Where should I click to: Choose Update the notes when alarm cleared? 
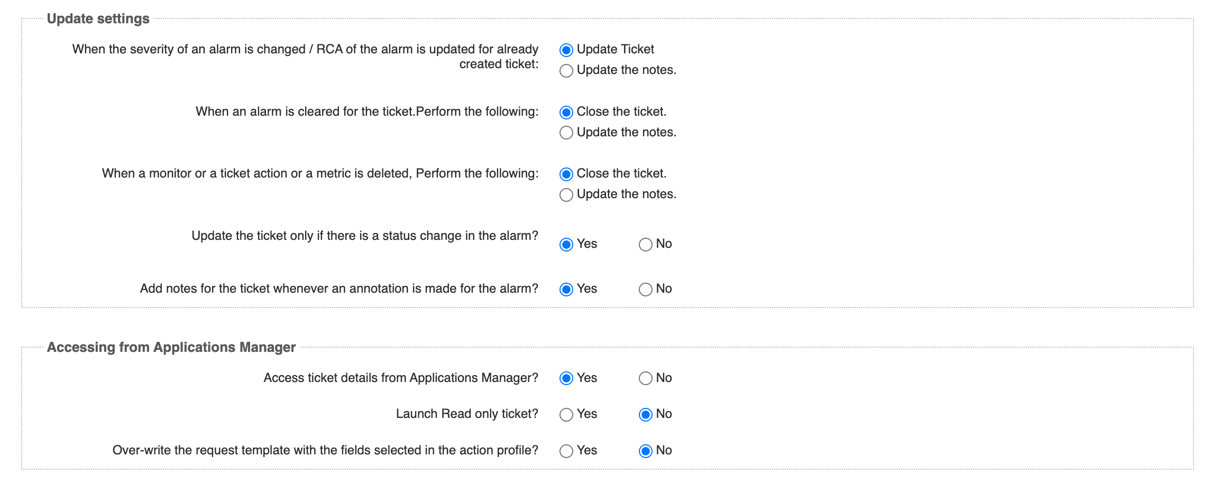tap(566, 133)
